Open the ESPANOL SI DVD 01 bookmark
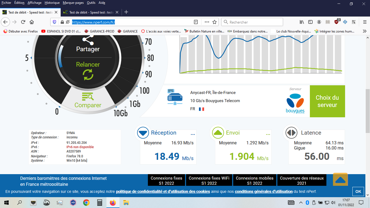This screenshot has height=208, width=370. pyautogui.click(x=61, y=31)
